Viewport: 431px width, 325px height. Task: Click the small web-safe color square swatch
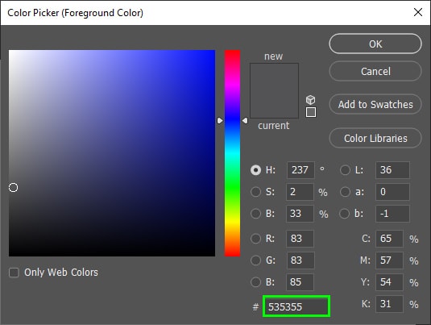[311, 112]
